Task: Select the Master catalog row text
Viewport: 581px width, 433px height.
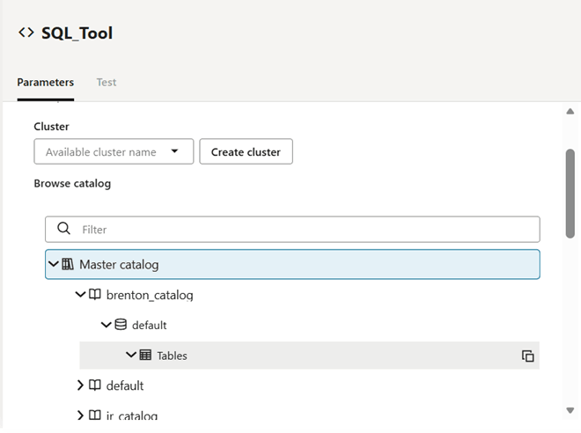Action: click(119, 265)
